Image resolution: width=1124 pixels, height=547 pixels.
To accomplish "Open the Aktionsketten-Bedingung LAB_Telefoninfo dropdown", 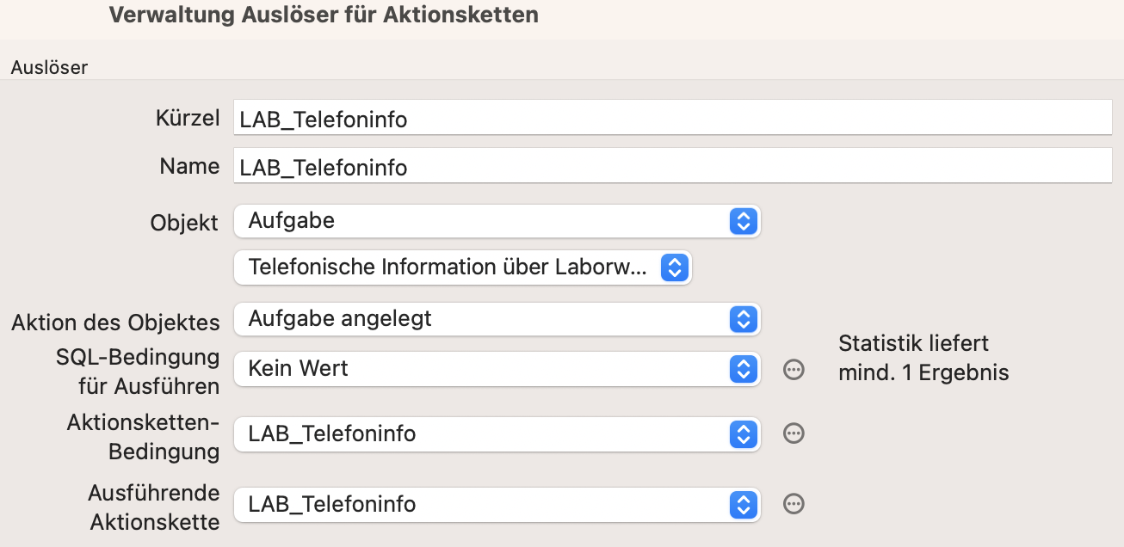I will point(497,434).
